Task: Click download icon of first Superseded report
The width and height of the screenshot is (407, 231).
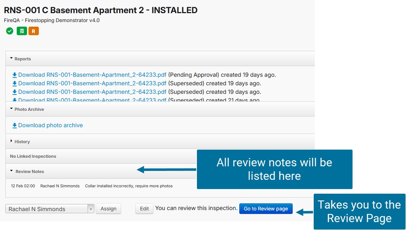Action: click(x=15, y=84)
